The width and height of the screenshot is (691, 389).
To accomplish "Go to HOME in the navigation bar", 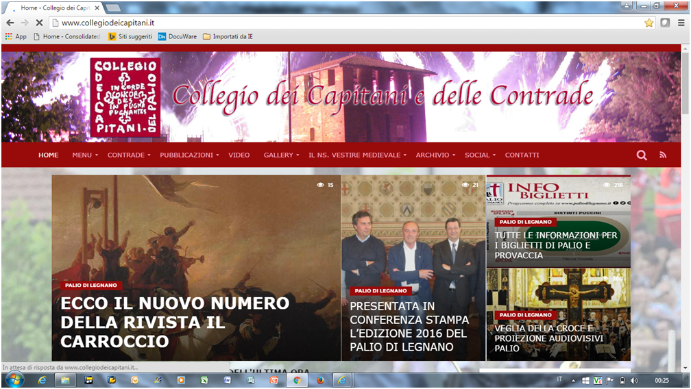I will click(49, 155).
